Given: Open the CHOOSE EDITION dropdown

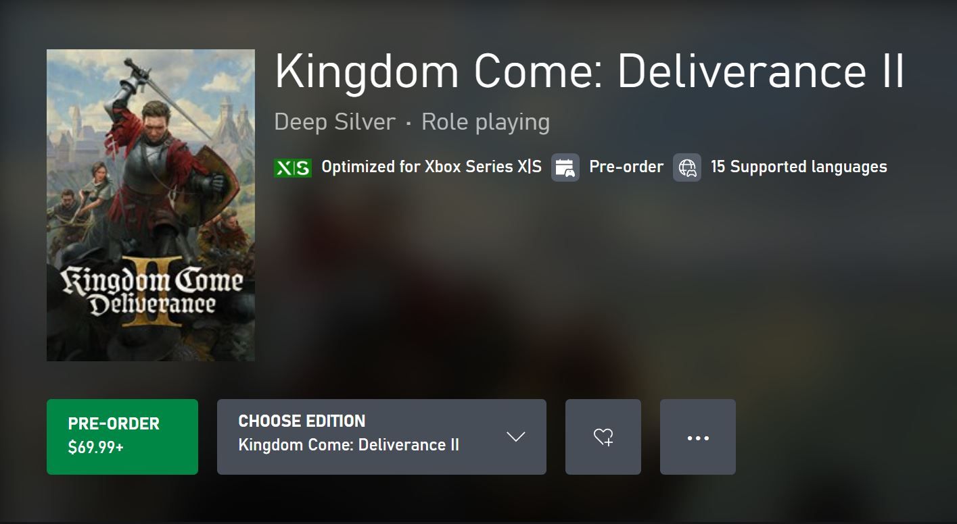Looking at the screenshot, I should pyautogui.click(x=381, y=437).
